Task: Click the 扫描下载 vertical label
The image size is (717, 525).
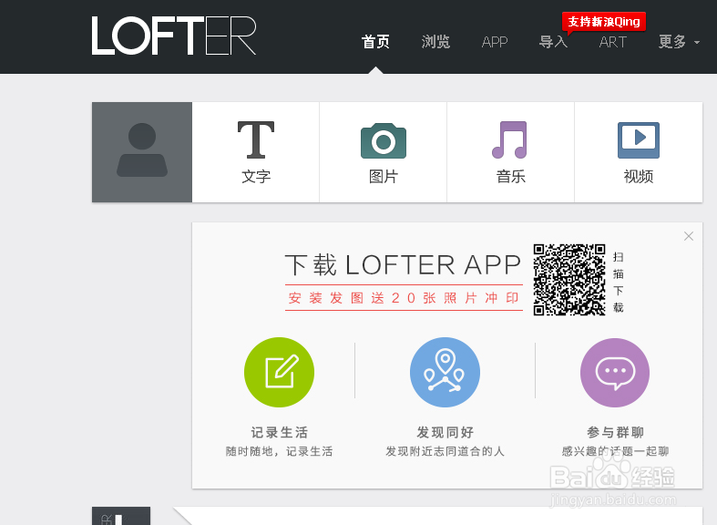Action: click(x=619, y=282)
